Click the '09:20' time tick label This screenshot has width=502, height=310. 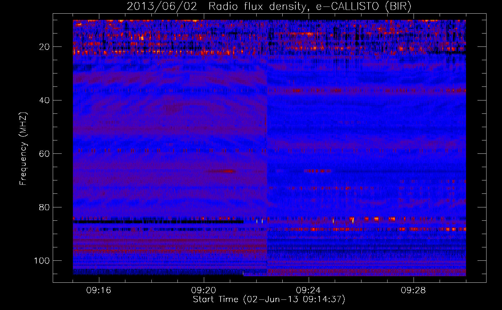tap(204, 290)
